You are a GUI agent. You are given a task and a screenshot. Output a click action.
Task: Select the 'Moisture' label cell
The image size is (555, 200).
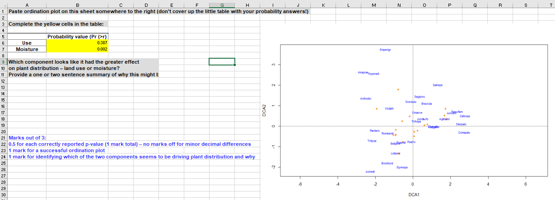27,49
